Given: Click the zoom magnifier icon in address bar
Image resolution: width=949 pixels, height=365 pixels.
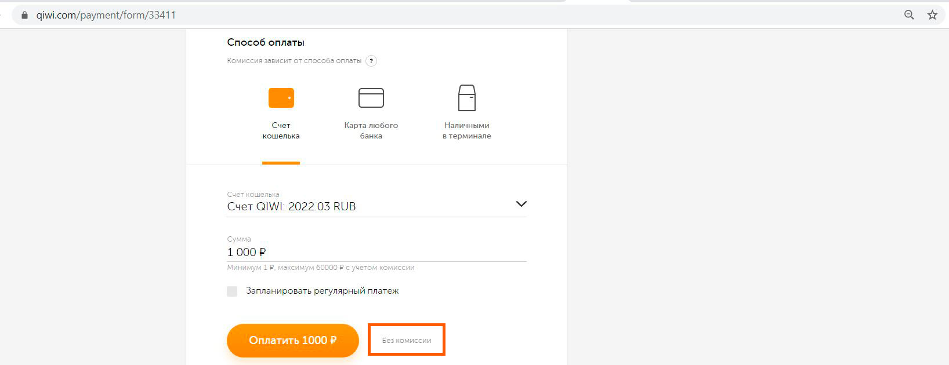Looking at the screenshot, I should 909,15.
